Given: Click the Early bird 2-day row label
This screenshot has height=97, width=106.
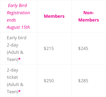Looking at the screenshot, I should point(17,48).
